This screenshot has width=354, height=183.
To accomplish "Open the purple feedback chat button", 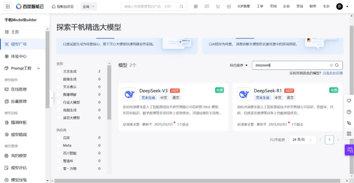I will 349,150.
